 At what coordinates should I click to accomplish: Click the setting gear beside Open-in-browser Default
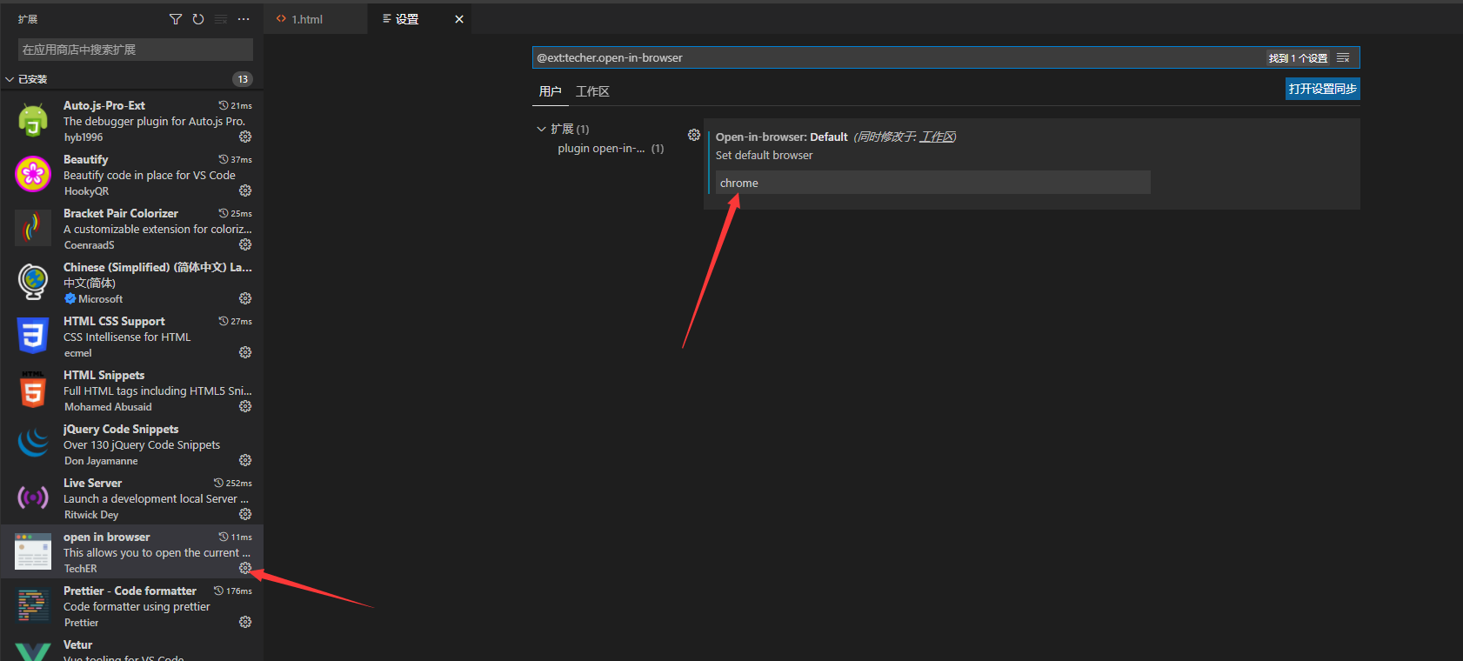[694, 135]
